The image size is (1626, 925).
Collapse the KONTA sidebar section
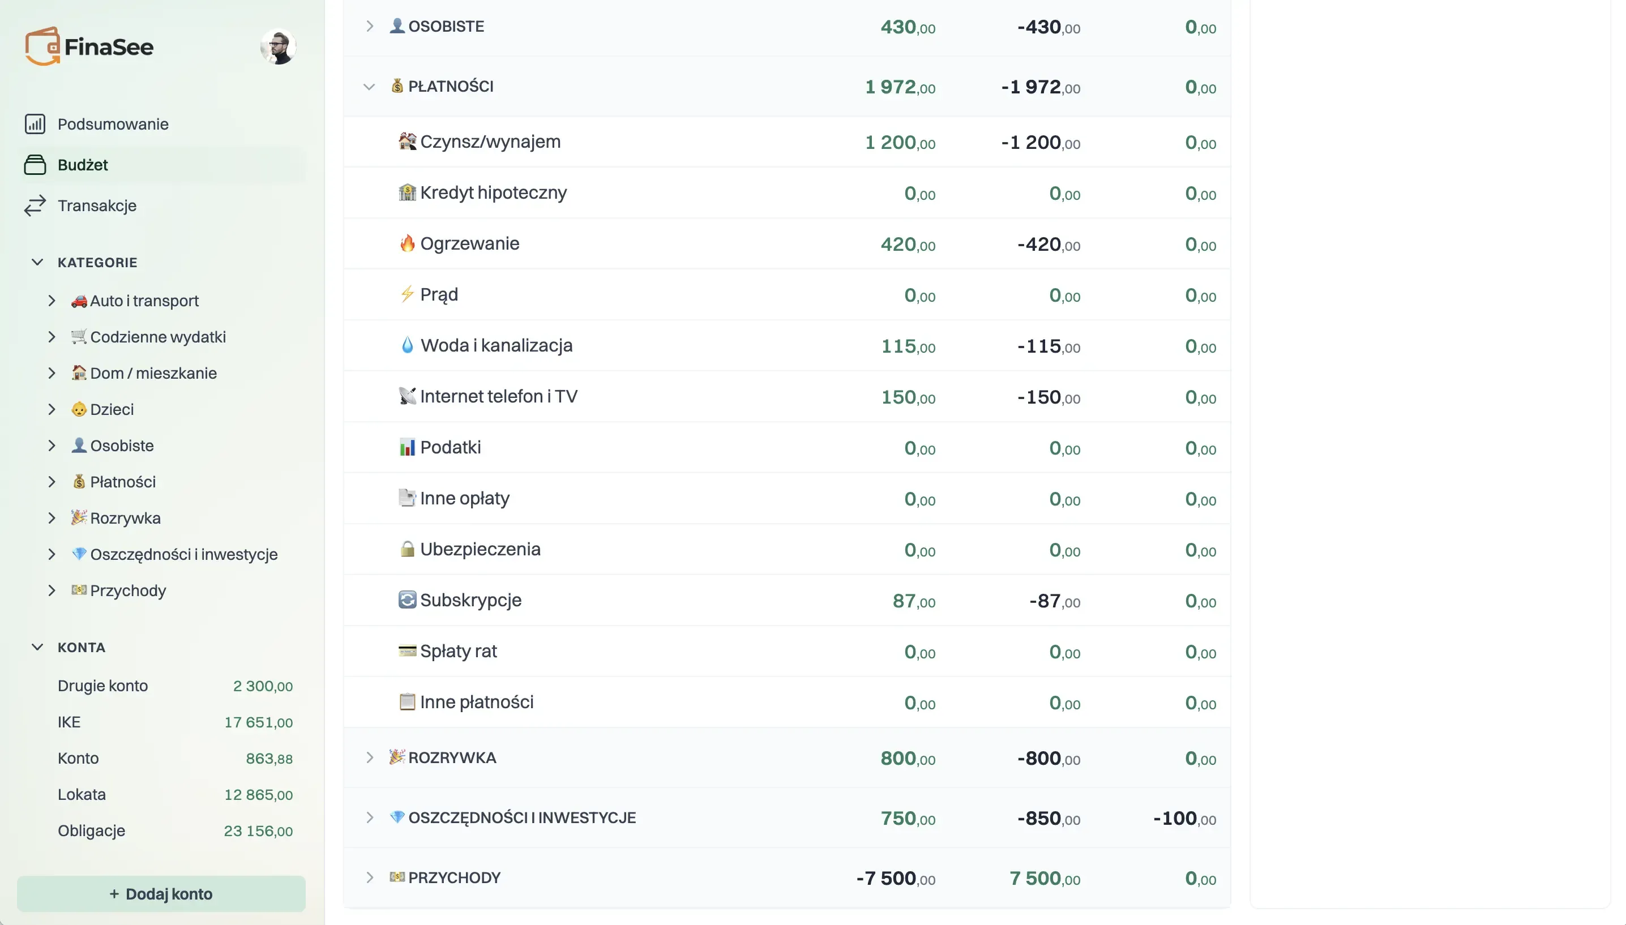(37, 648)
